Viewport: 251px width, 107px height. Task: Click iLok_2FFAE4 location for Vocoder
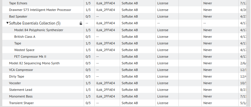(x=105, y=83)
